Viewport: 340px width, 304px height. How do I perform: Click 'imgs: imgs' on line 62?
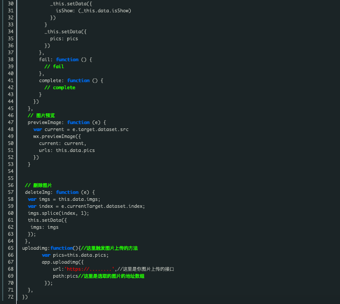45,227
